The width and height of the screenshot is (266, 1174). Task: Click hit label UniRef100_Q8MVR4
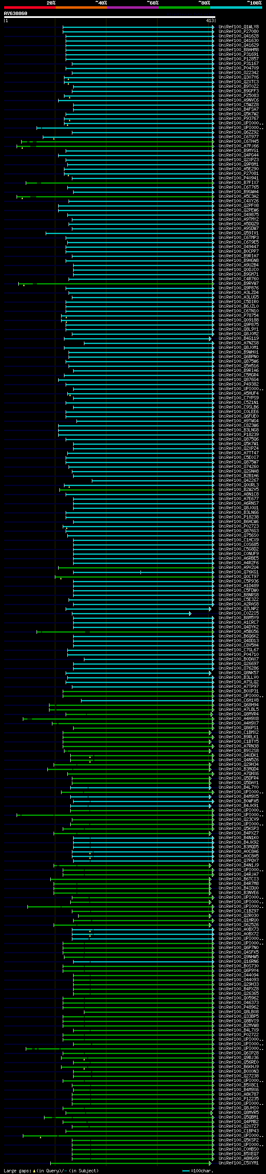pyautogui.click(x=239, y=714)
